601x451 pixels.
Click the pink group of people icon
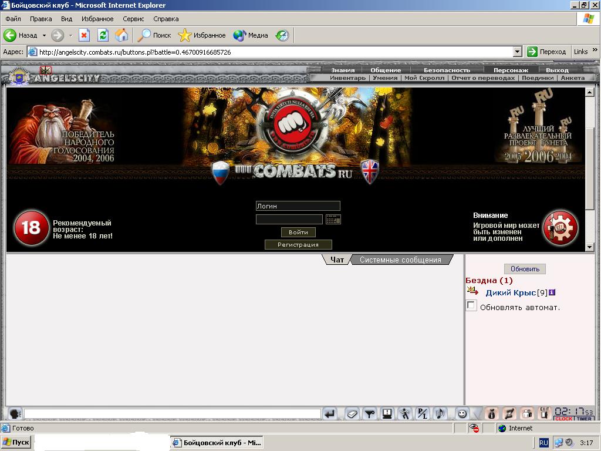(x=527, y=414)
